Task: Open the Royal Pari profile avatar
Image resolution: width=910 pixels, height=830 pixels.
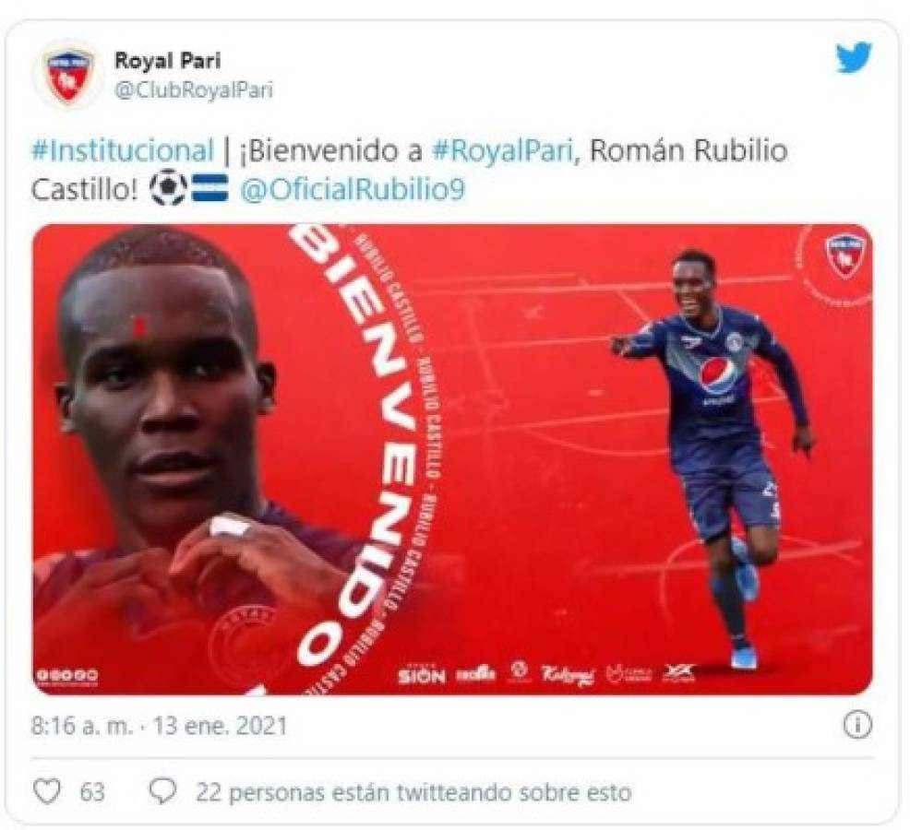Action: coord(69,77)
